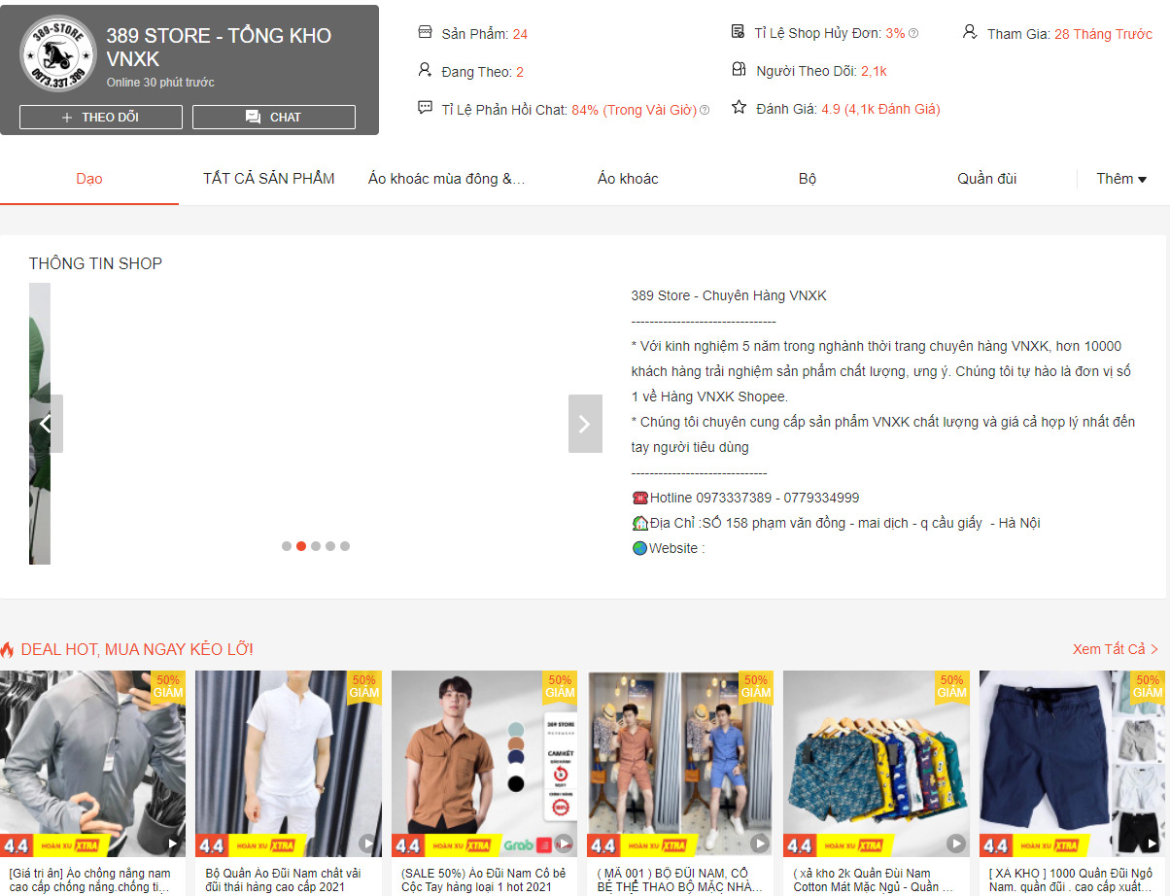Click the 389 Store shop avatar logo
Viewport: 1170px width, 896px height.
[58, 53]
